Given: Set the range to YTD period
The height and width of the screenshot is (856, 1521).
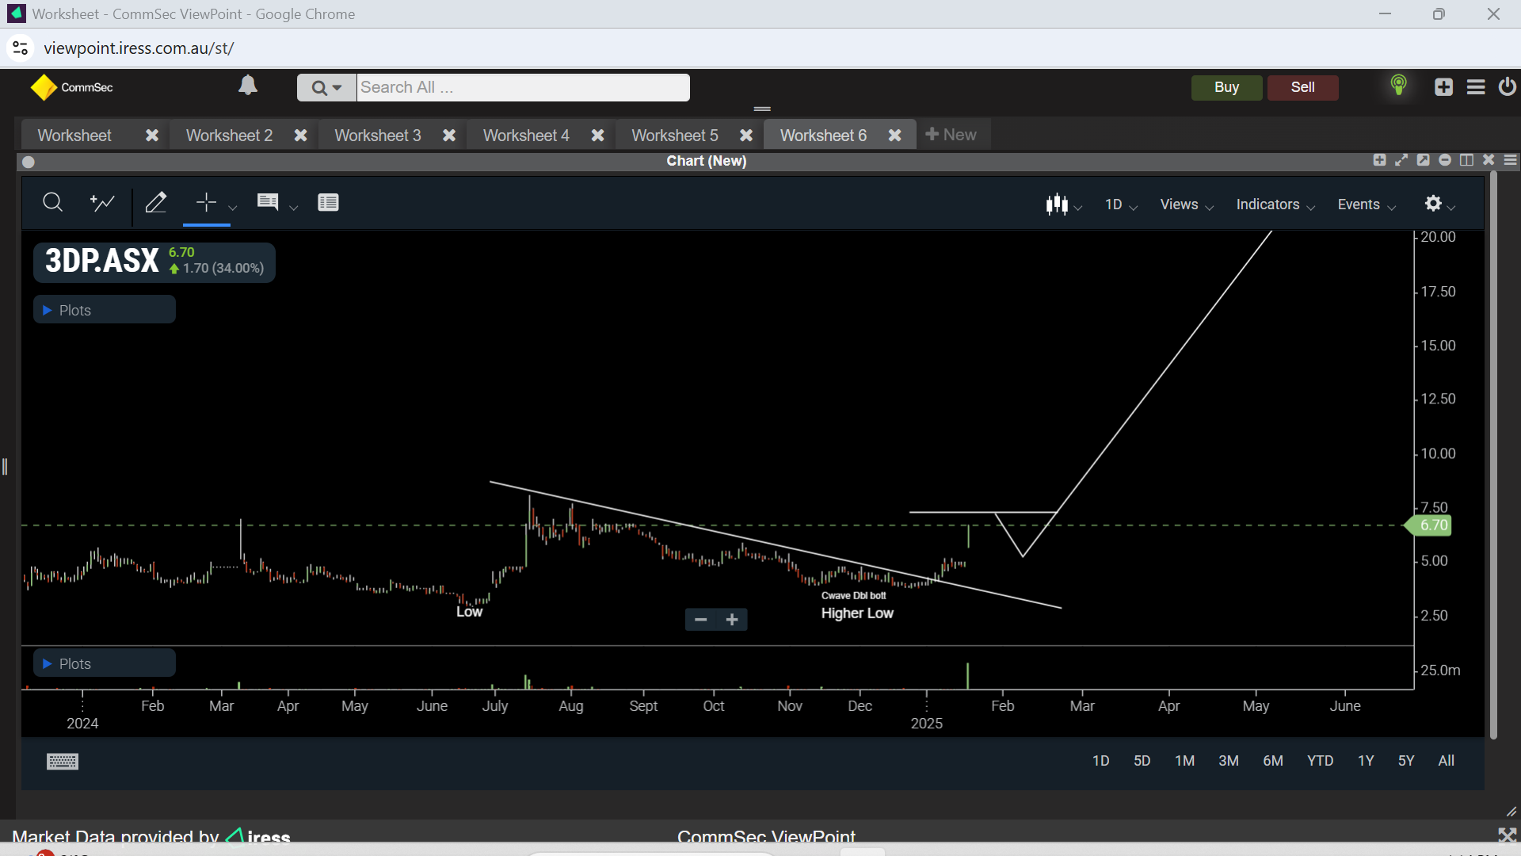Looking at the screenshot, I should tap(1320, 761).
